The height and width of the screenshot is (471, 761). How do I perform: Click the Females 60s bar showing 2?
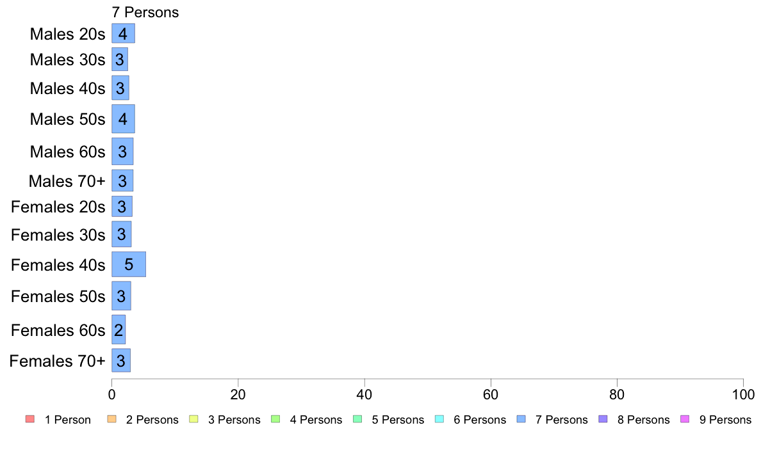[119, 330]
